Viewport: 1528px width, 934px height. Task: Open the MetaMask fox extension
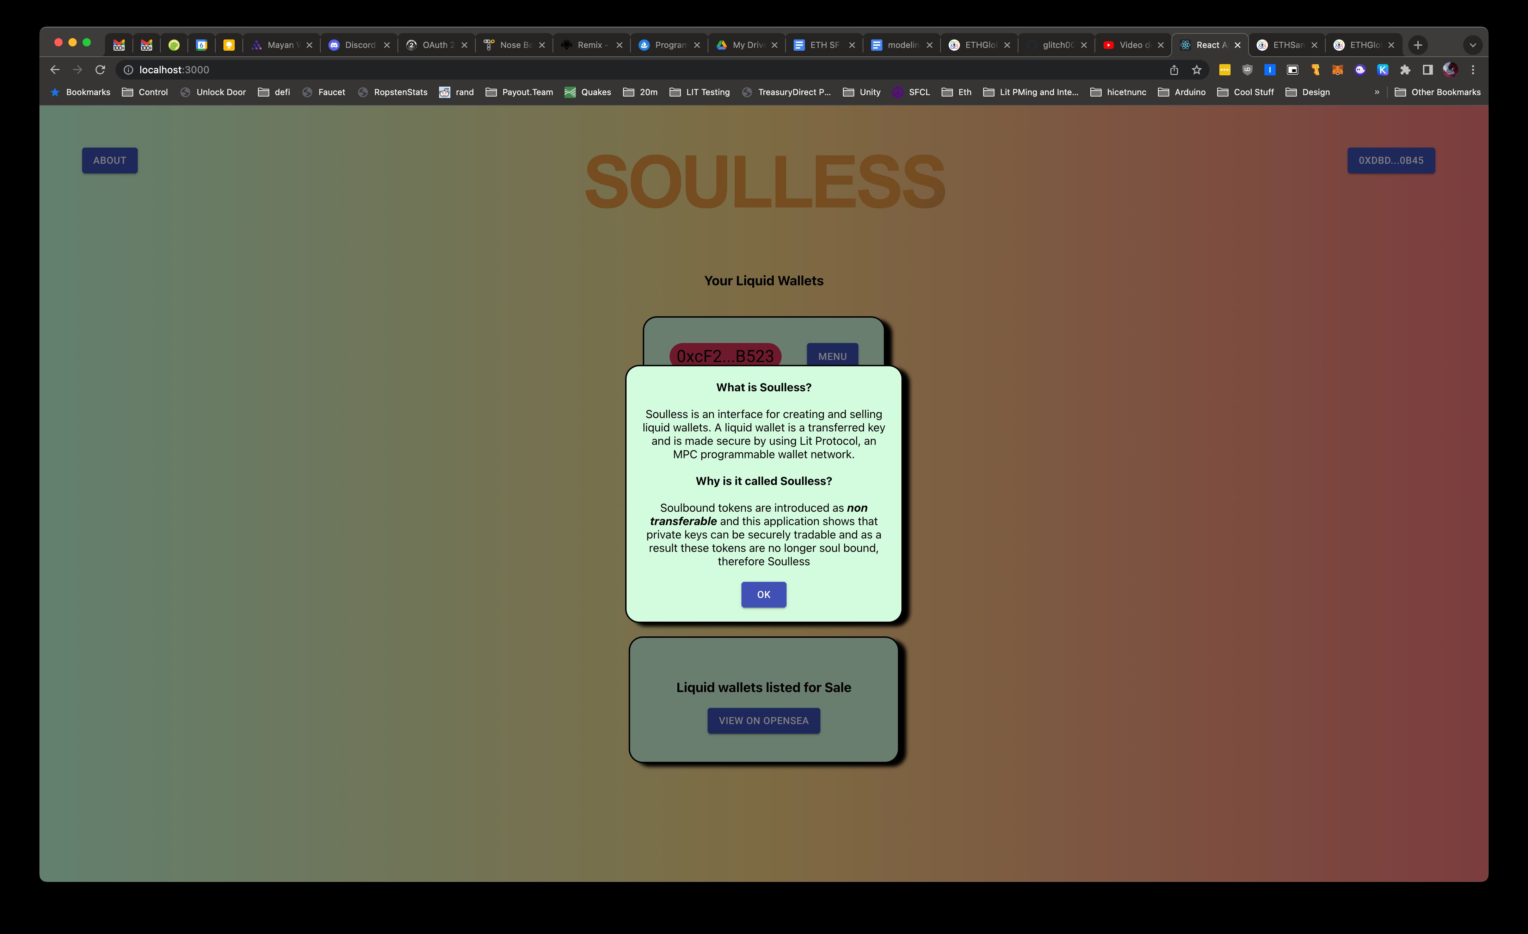[1338, 70]
